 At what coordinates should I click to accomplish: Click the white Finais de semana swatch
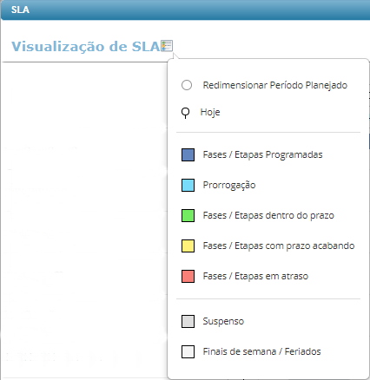pyautogui.click(x=188, y=351)
